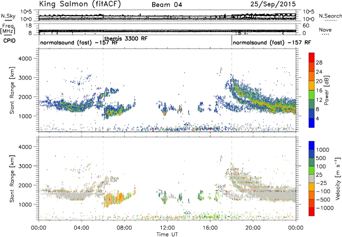Click the '4' tick on Power colorbar
Screen dimensions: 342x237
(x=318, y=118)
